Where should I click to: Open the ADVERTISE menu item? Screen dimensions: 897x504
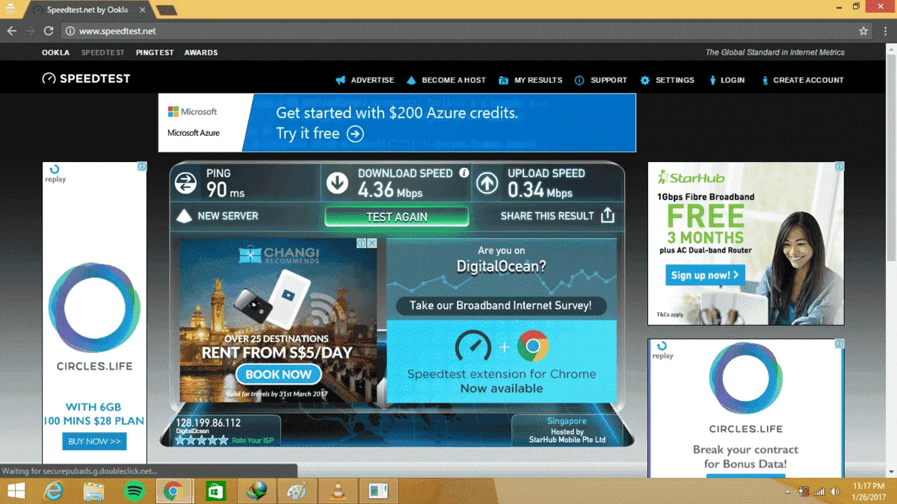(365, 80)
